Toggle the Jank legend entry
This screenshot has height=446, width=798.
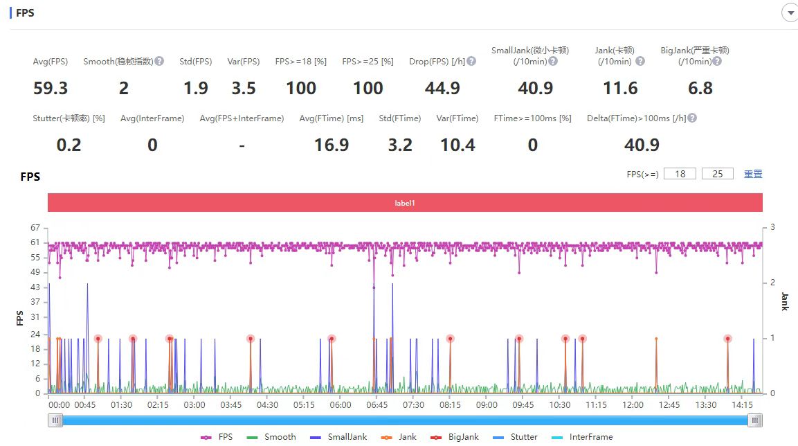pos(399,437)
